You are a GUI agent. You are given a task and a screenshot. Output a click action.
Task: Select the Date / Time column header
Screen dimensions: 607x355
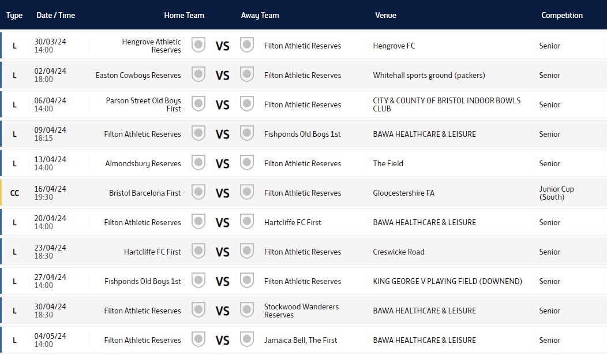56,15
